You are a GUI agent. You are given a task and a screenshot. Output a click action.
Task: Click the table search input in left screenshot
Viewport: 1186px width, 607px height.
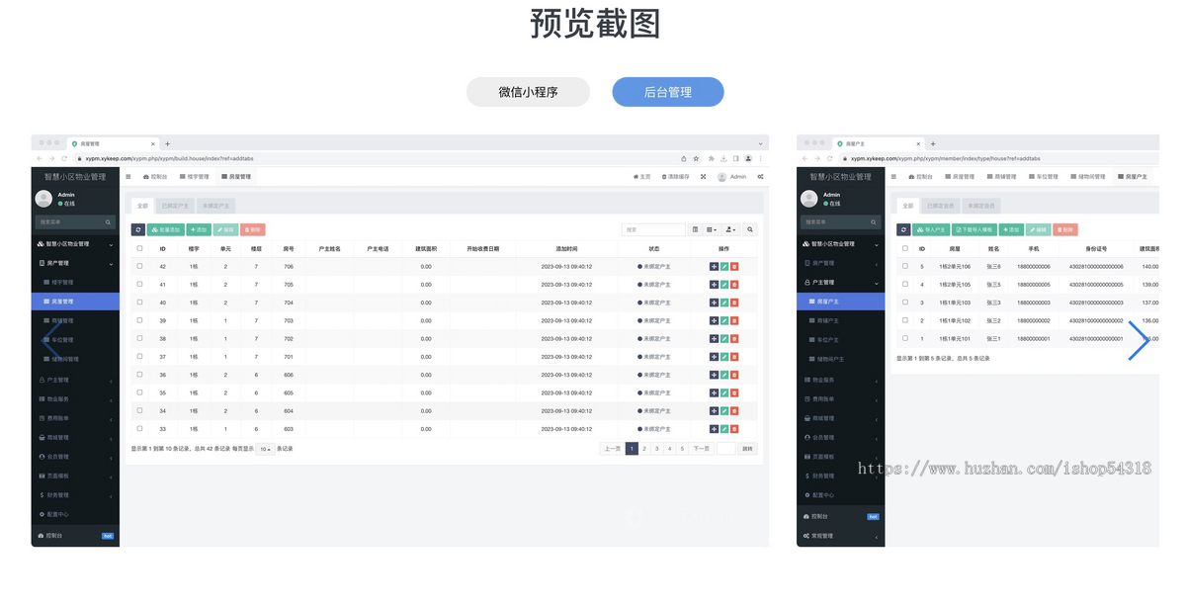click(653, 229)
